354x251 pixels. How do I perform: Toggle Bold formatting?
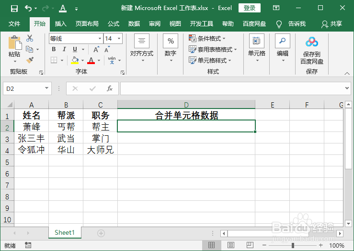(x=54, y=49)
